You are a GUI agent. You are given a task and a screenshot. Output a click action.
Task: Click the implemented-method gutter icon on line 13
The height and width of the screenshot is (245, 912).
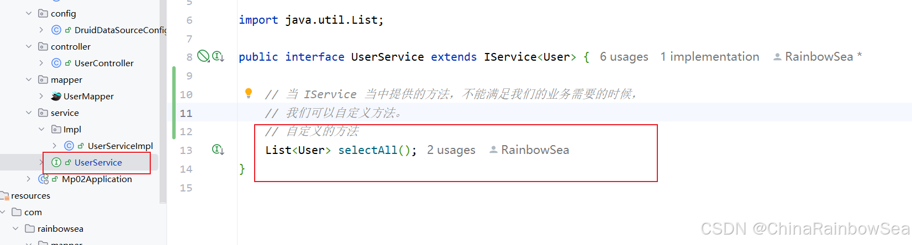tap(218, 150)
